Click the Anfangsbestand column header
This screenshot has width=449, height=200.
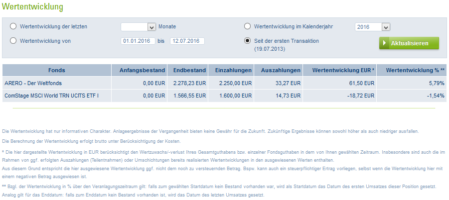click(x=139, y=70)
